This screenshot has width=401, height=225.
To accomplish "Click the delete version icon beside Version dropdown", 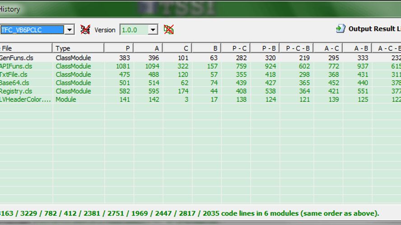I will [169, 30].
